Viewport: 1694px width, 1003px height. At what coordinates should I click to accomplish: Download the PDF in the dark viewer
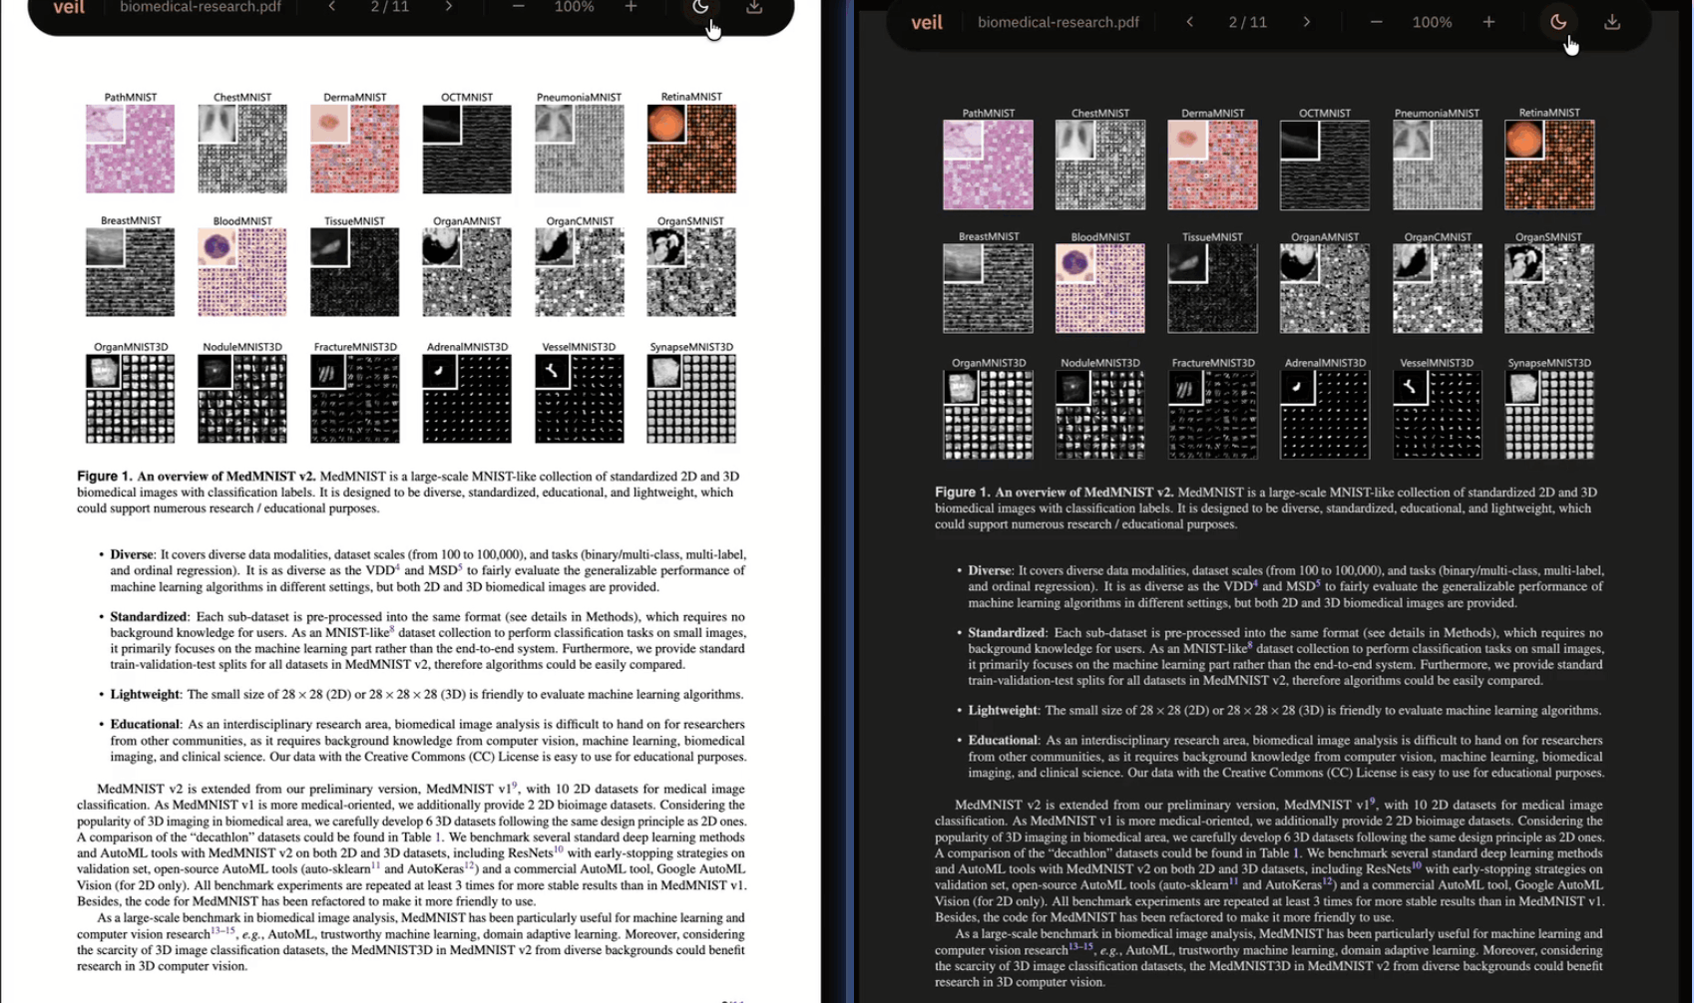pos(1612,22)
